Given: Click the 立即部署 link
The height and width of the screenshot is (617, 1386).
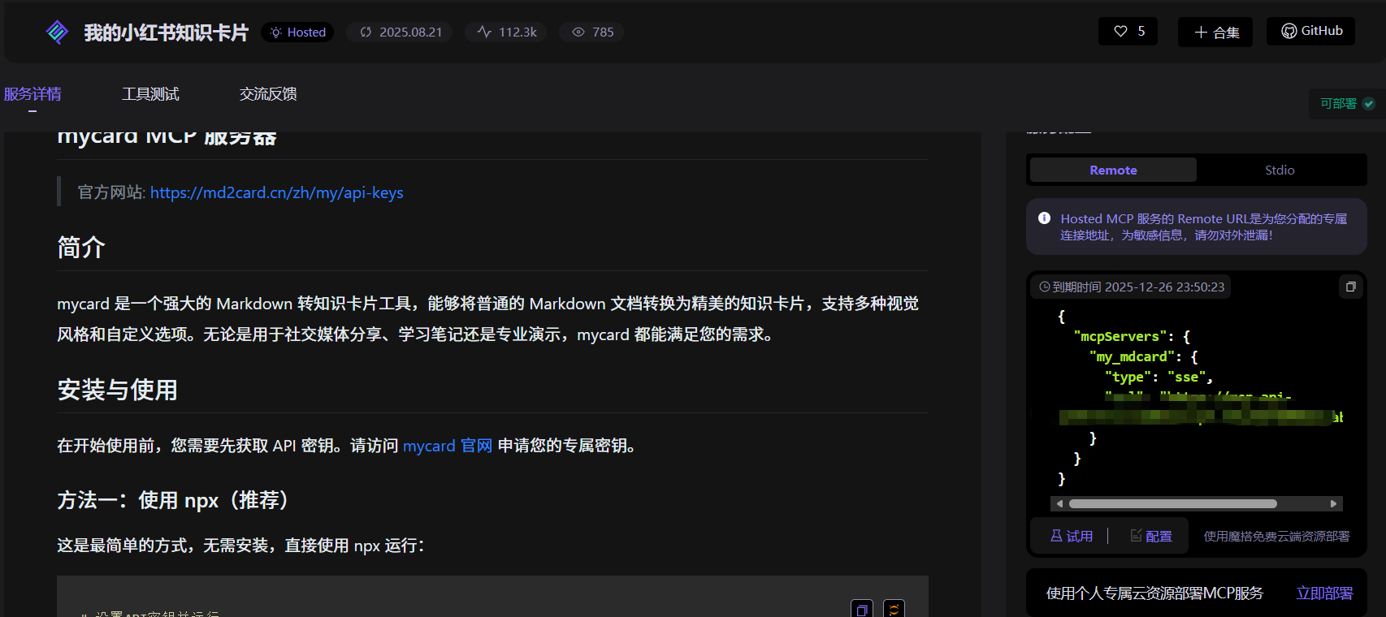Looking at the screenshot, I should pos(1324,593).
